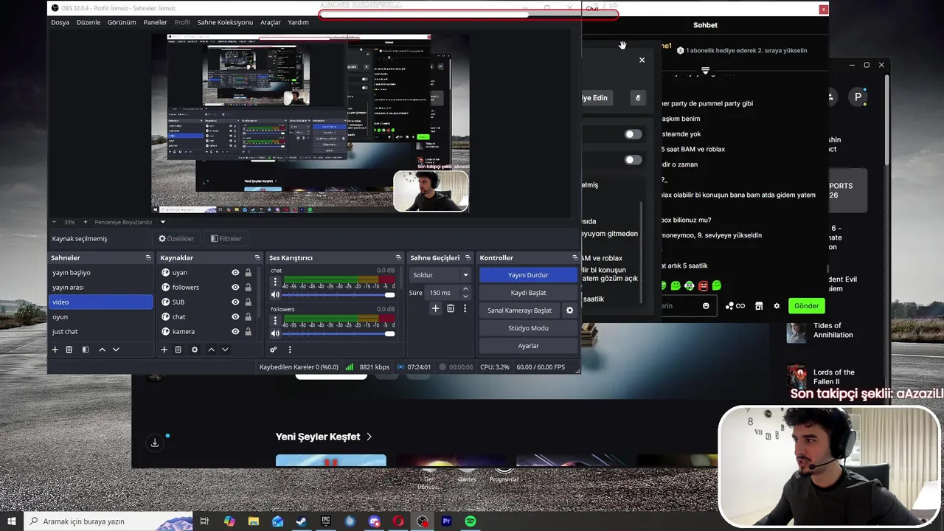944x531 pixels.
Task: Open the audio mixer three-dot menu at the bottom
Action: (x=290, y=350)
